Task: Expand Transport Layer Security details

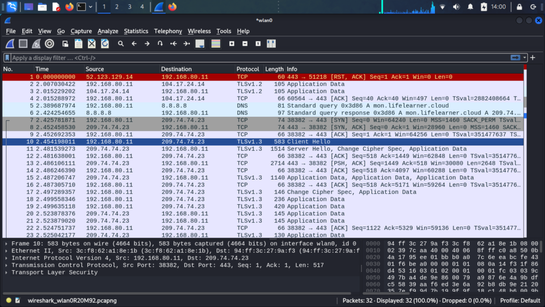Action: (6, 272)
